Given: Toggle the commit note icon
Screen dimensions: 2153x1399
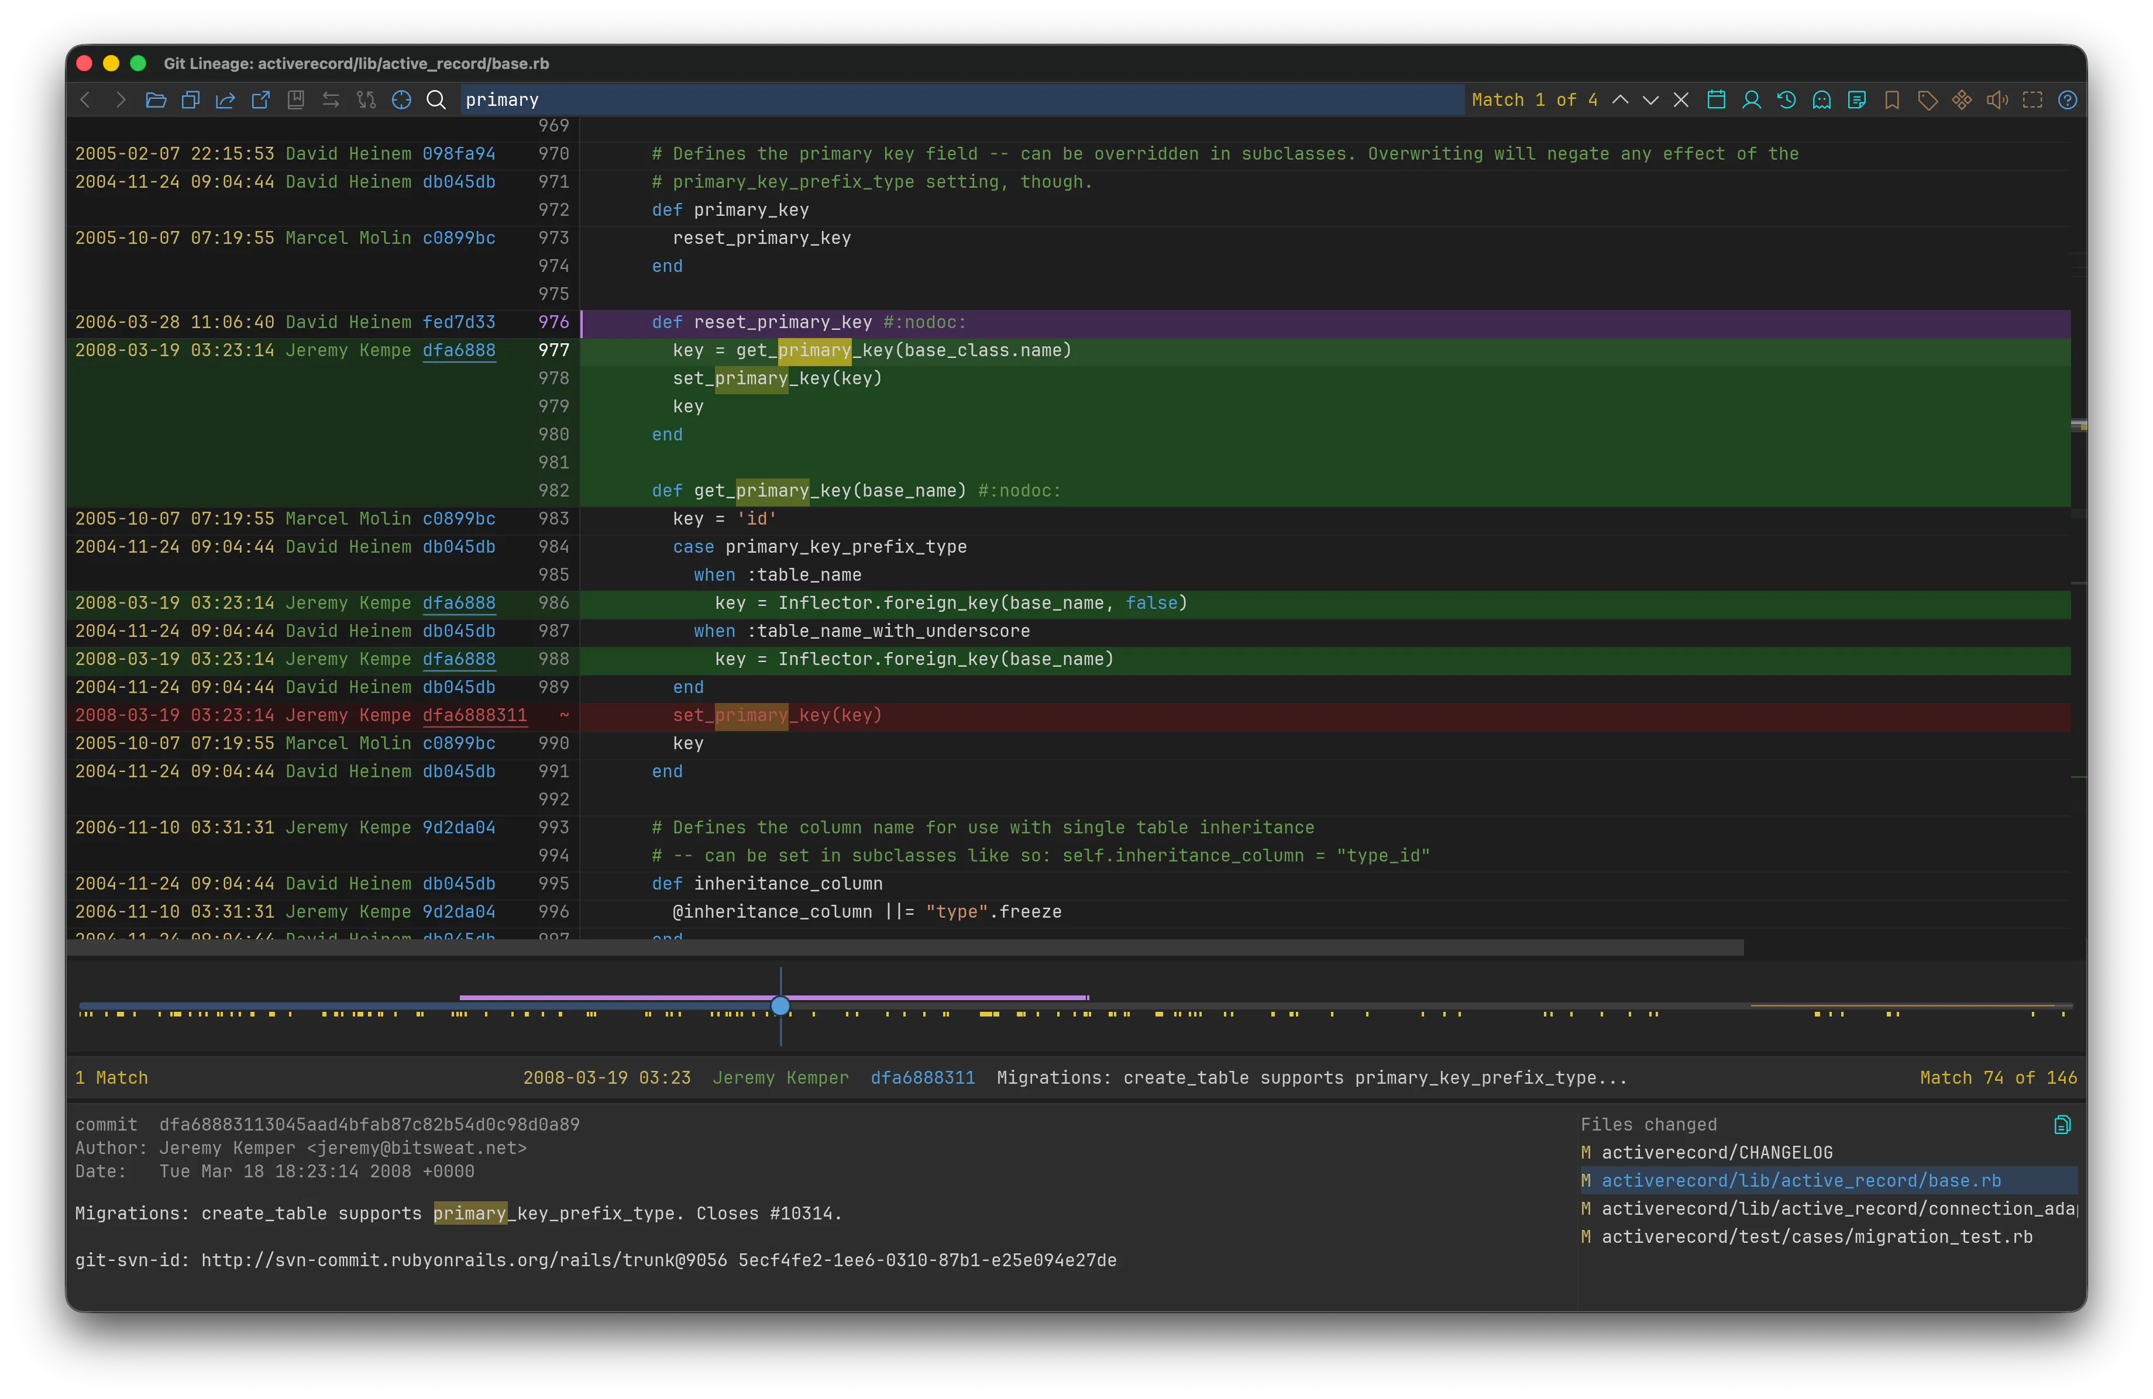Looking at the screenshot, I should click(1857, 99).
